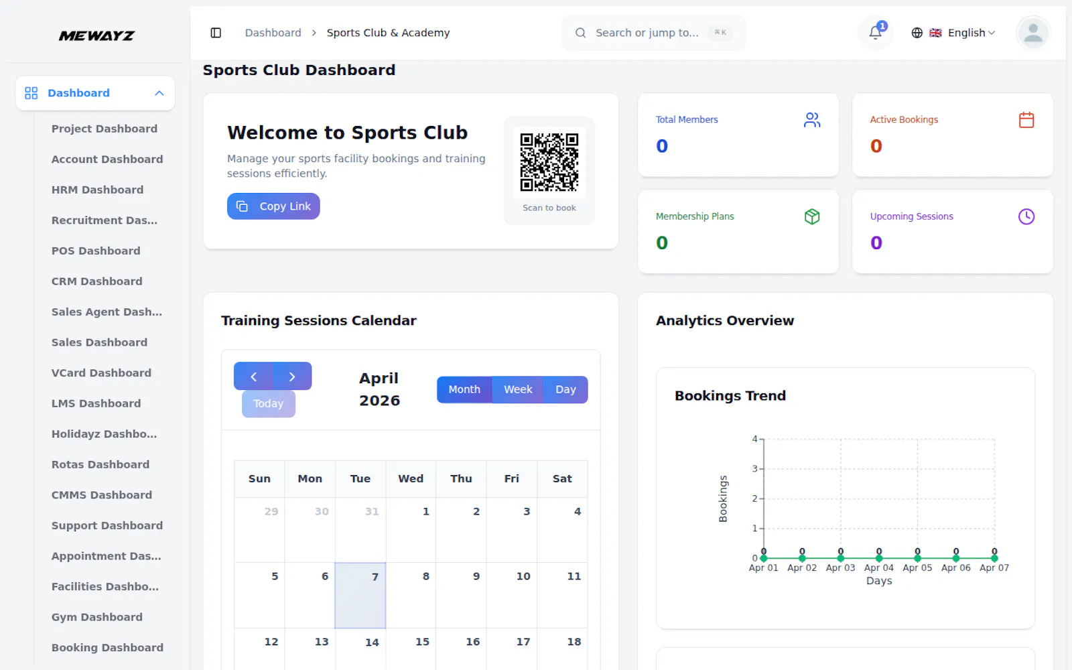
Task: Click the Membership Plans card
Action: coord(738,232)
